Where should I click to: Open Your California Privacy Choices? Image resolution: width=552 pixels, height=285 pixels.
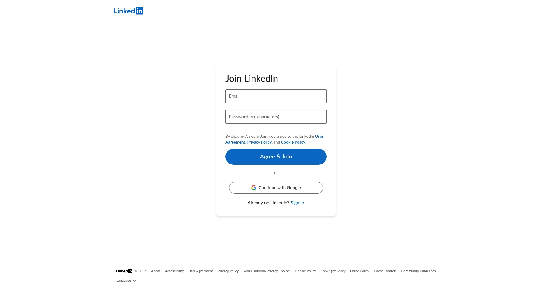[267, 271]
